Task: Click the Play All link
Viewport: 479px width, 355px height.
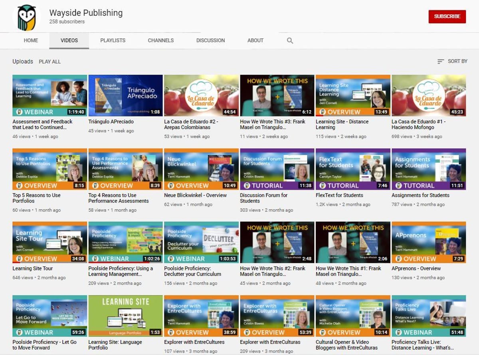Action: (50, 61)
